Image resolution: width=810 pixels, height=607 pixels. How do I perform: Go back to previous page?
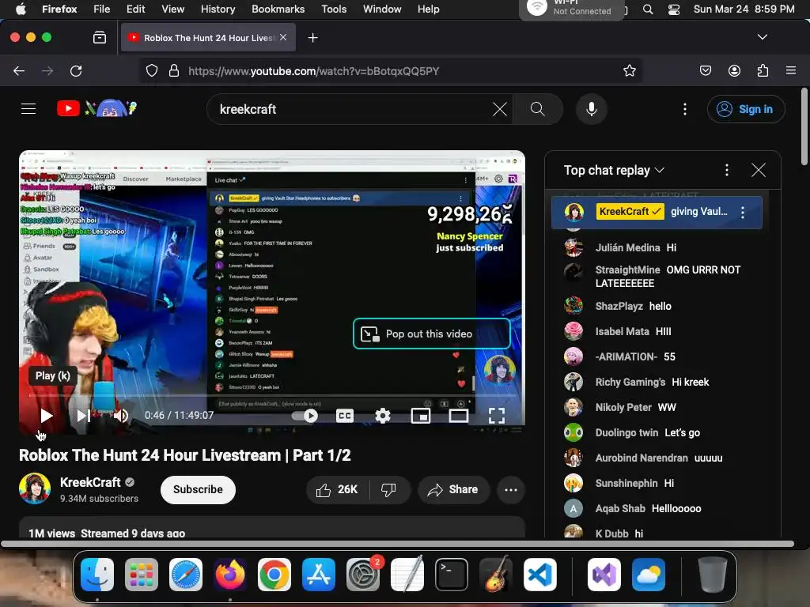click(19, 70)
